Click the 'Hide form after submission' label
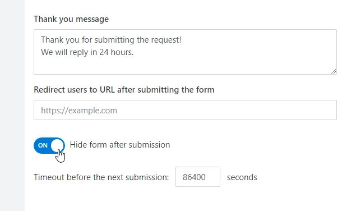Viewport: 361px width, 211px height. [x=120, y=145]
